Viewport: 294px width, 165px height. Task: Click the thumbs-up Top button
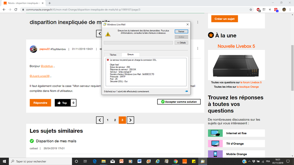click(62, 103)
